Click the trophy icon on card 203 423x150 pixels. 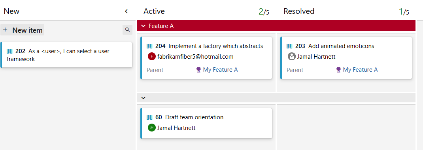[x=338, y=70]
